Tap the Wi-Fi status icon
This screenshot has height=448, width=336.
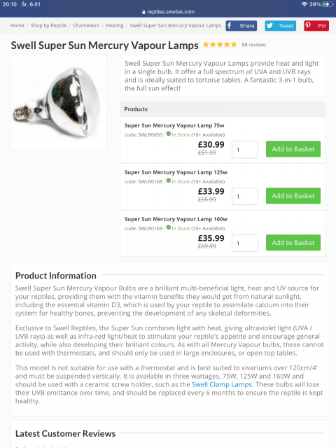304,4
